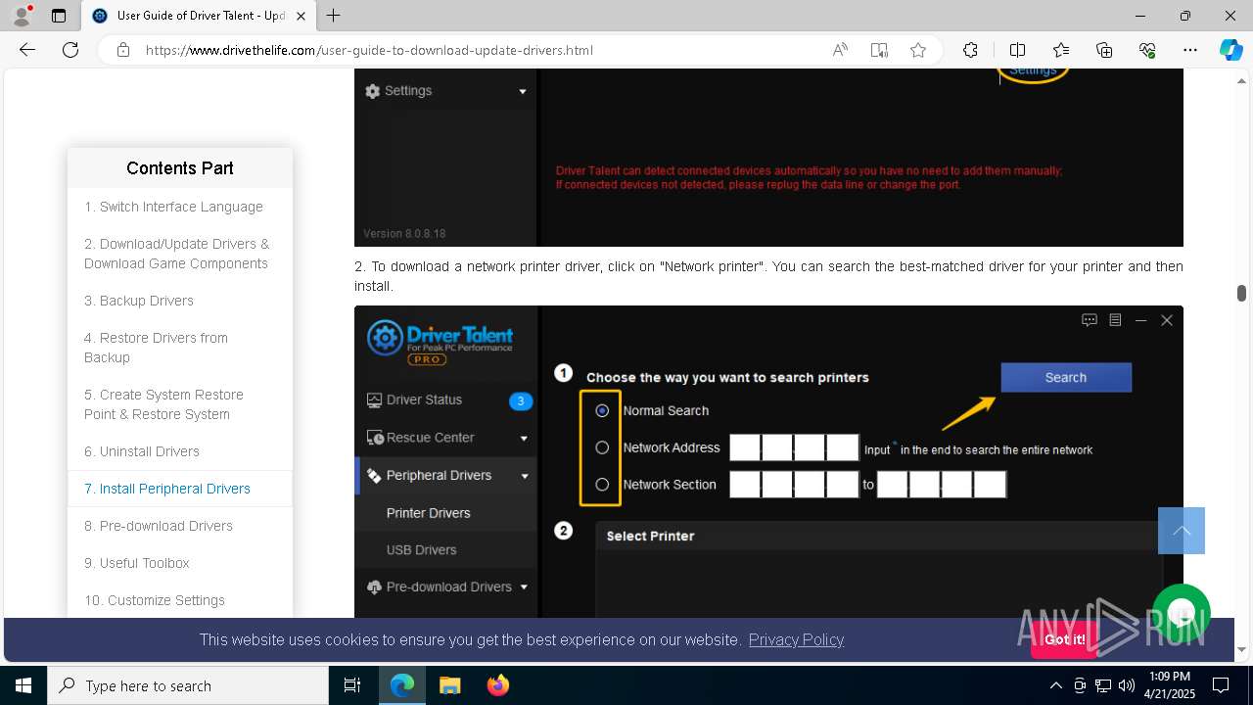
Task: Click the browser address bar URL
Action: tap(369, 50)
